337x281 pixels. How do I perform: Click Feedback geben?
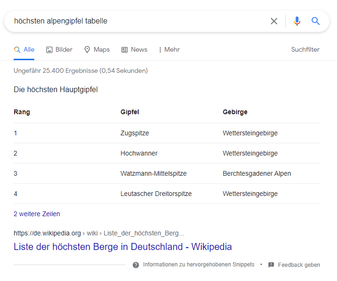click(x=299, y=265)
